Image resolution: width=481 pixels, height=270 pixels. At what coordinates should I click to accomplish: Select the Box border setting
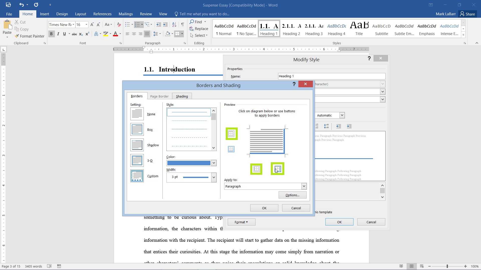pyautogui.click(x=137, y=129)
